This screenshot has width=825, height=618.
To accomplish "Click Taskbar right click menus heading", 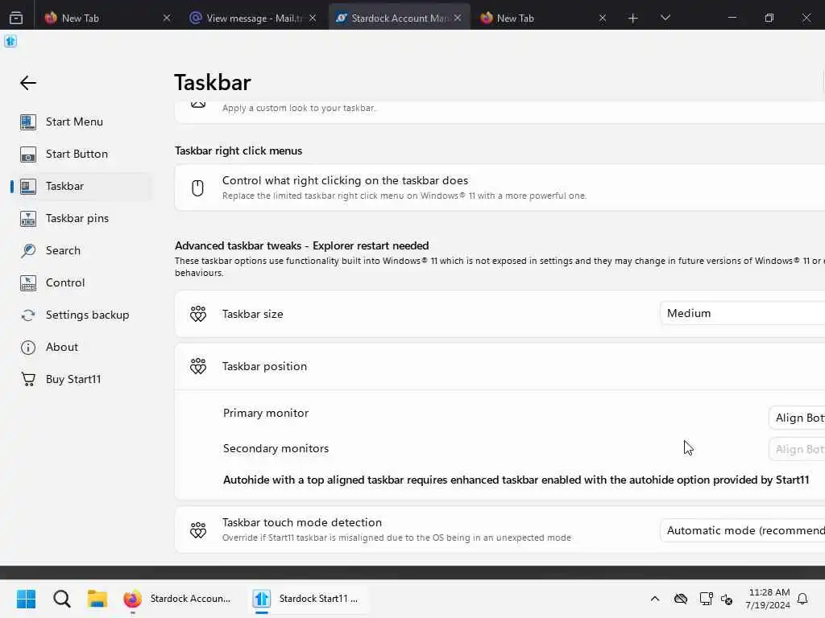I will click(238, 150).
